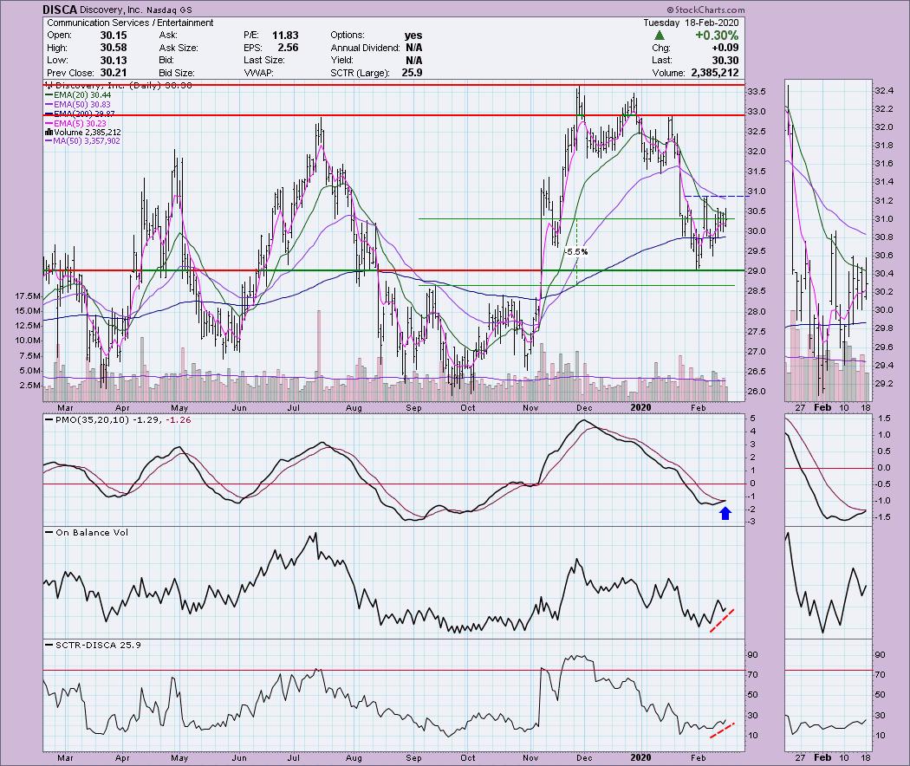Click the 32.4 label on zoomed thumbnail axis
Viewport: 910px width, 766px height.
[883, 90]
